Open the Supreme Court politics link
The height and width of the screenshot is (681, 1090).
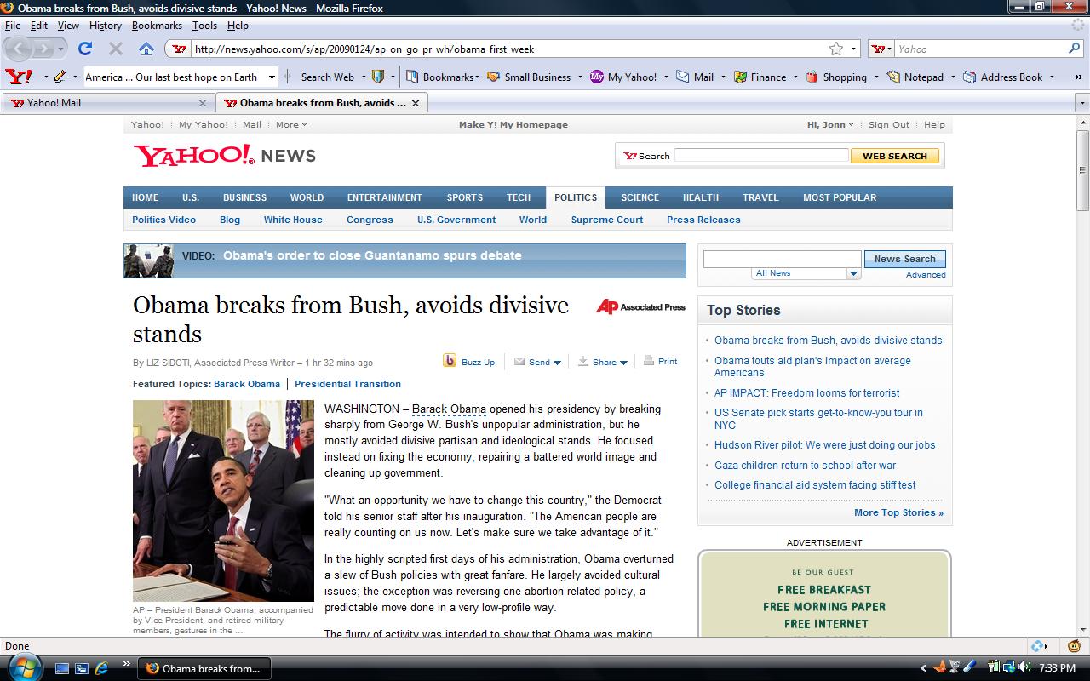(606, 220)
